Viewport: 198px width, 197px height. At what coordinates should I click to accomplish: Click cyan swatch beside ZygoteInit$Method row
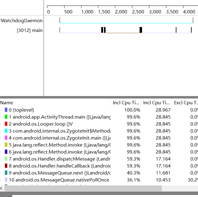pyautogui.click(x=6, y=131)
